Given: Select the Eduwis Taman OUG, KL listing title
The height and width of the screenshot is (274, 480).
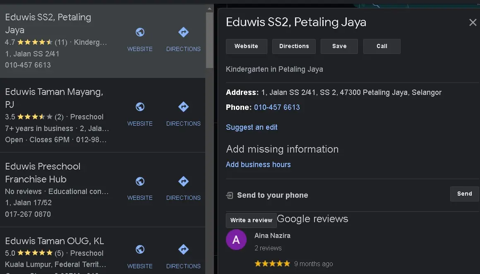Looking at the screenshot, I should click(x=55, y=241).
